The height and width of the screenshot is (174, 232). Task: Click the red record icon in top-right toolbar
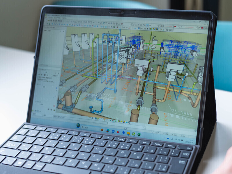coord(202,28)
